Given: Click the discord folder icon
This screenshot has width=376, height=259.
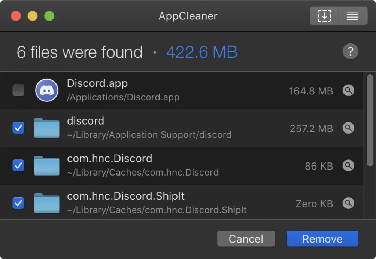Looking at the screenshot, I should point(47,128).
